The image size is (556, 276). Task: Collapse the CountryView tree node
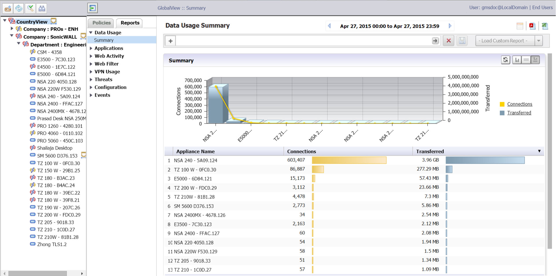click(x=5, y=21)
